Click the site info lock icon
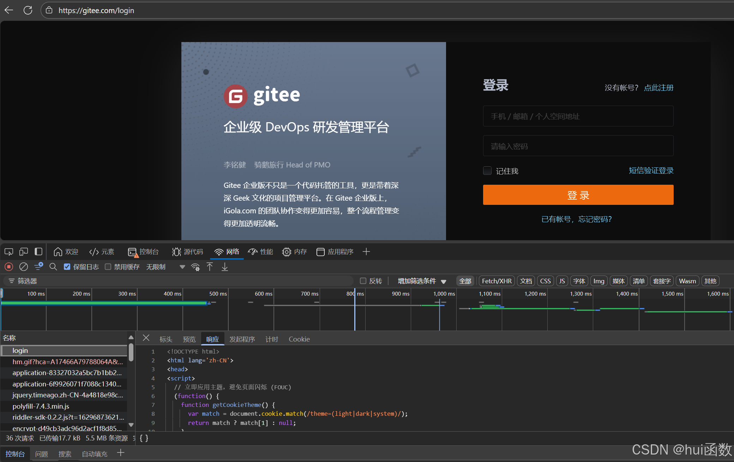734x462 pixels. [x=49, y=10]
